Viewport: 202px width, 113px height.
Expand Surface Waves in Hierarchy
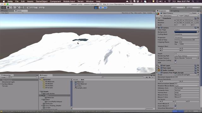[x=1, y=84]
